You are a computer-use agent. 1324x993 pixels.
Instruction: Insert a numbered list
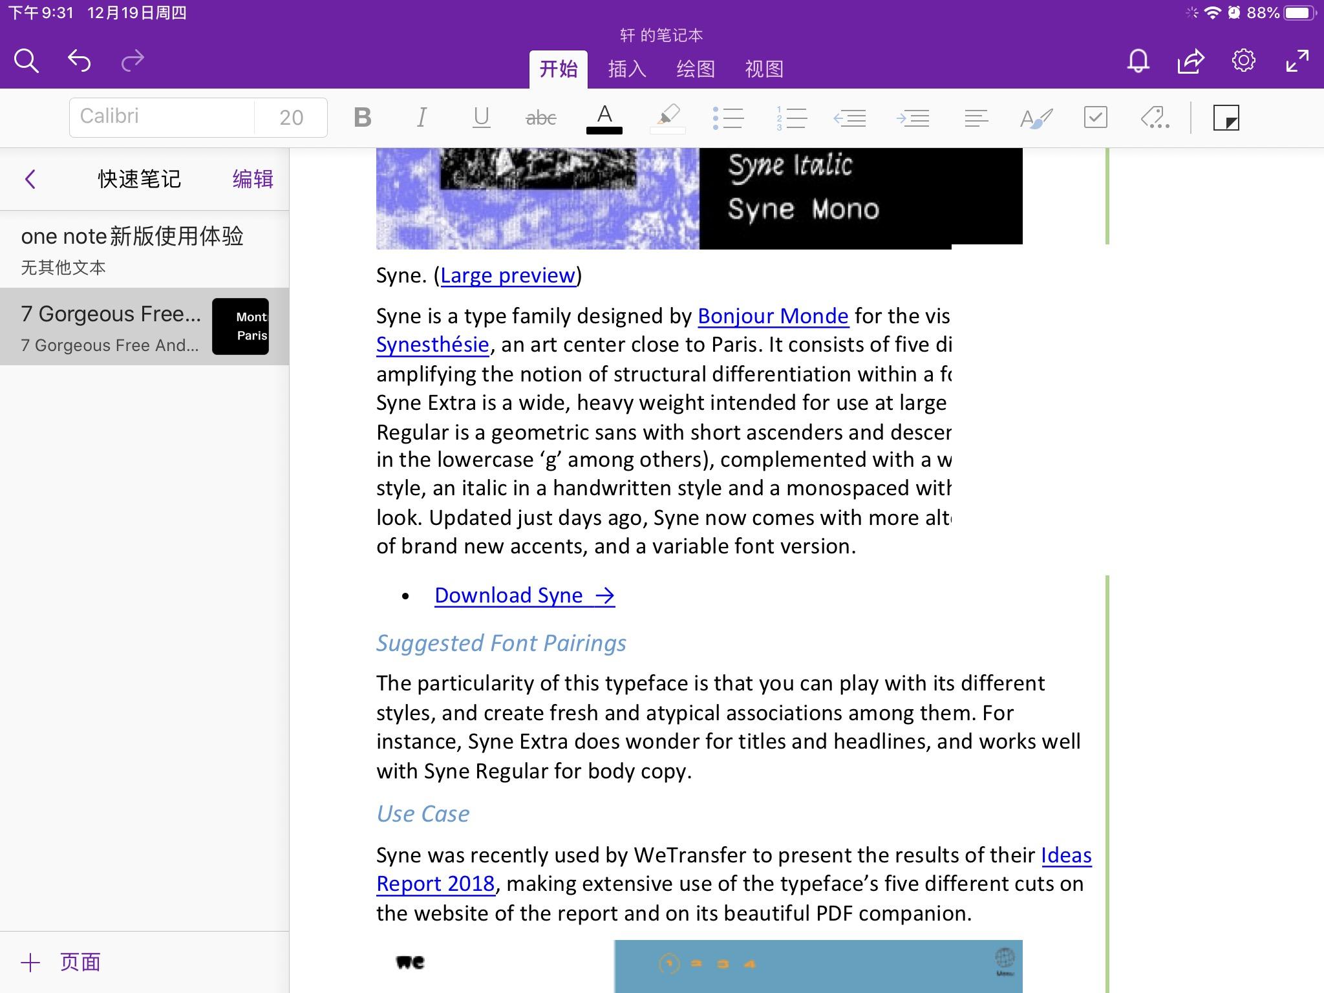(791, 118)
